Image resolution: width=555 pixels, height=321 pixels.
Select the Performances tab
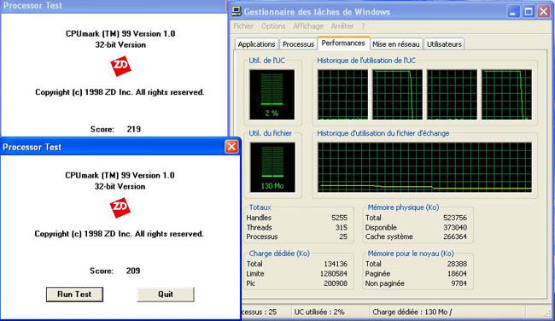coord(343,44)
